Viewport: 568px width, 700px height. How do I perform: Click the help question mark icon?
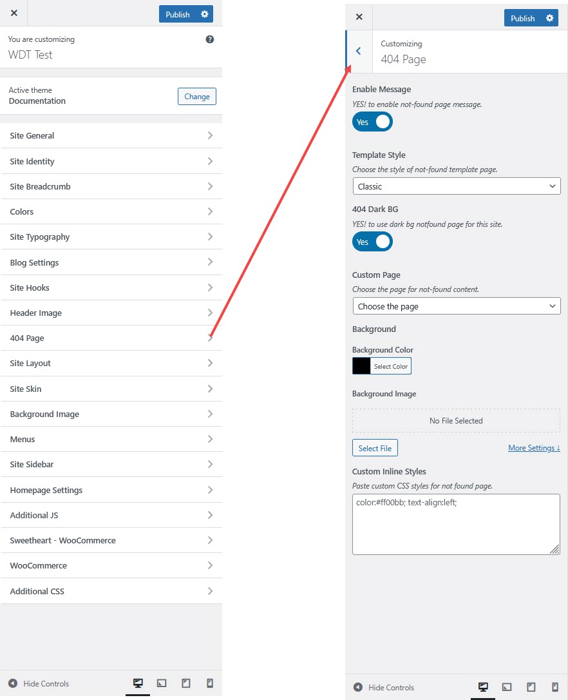[209, 39]
